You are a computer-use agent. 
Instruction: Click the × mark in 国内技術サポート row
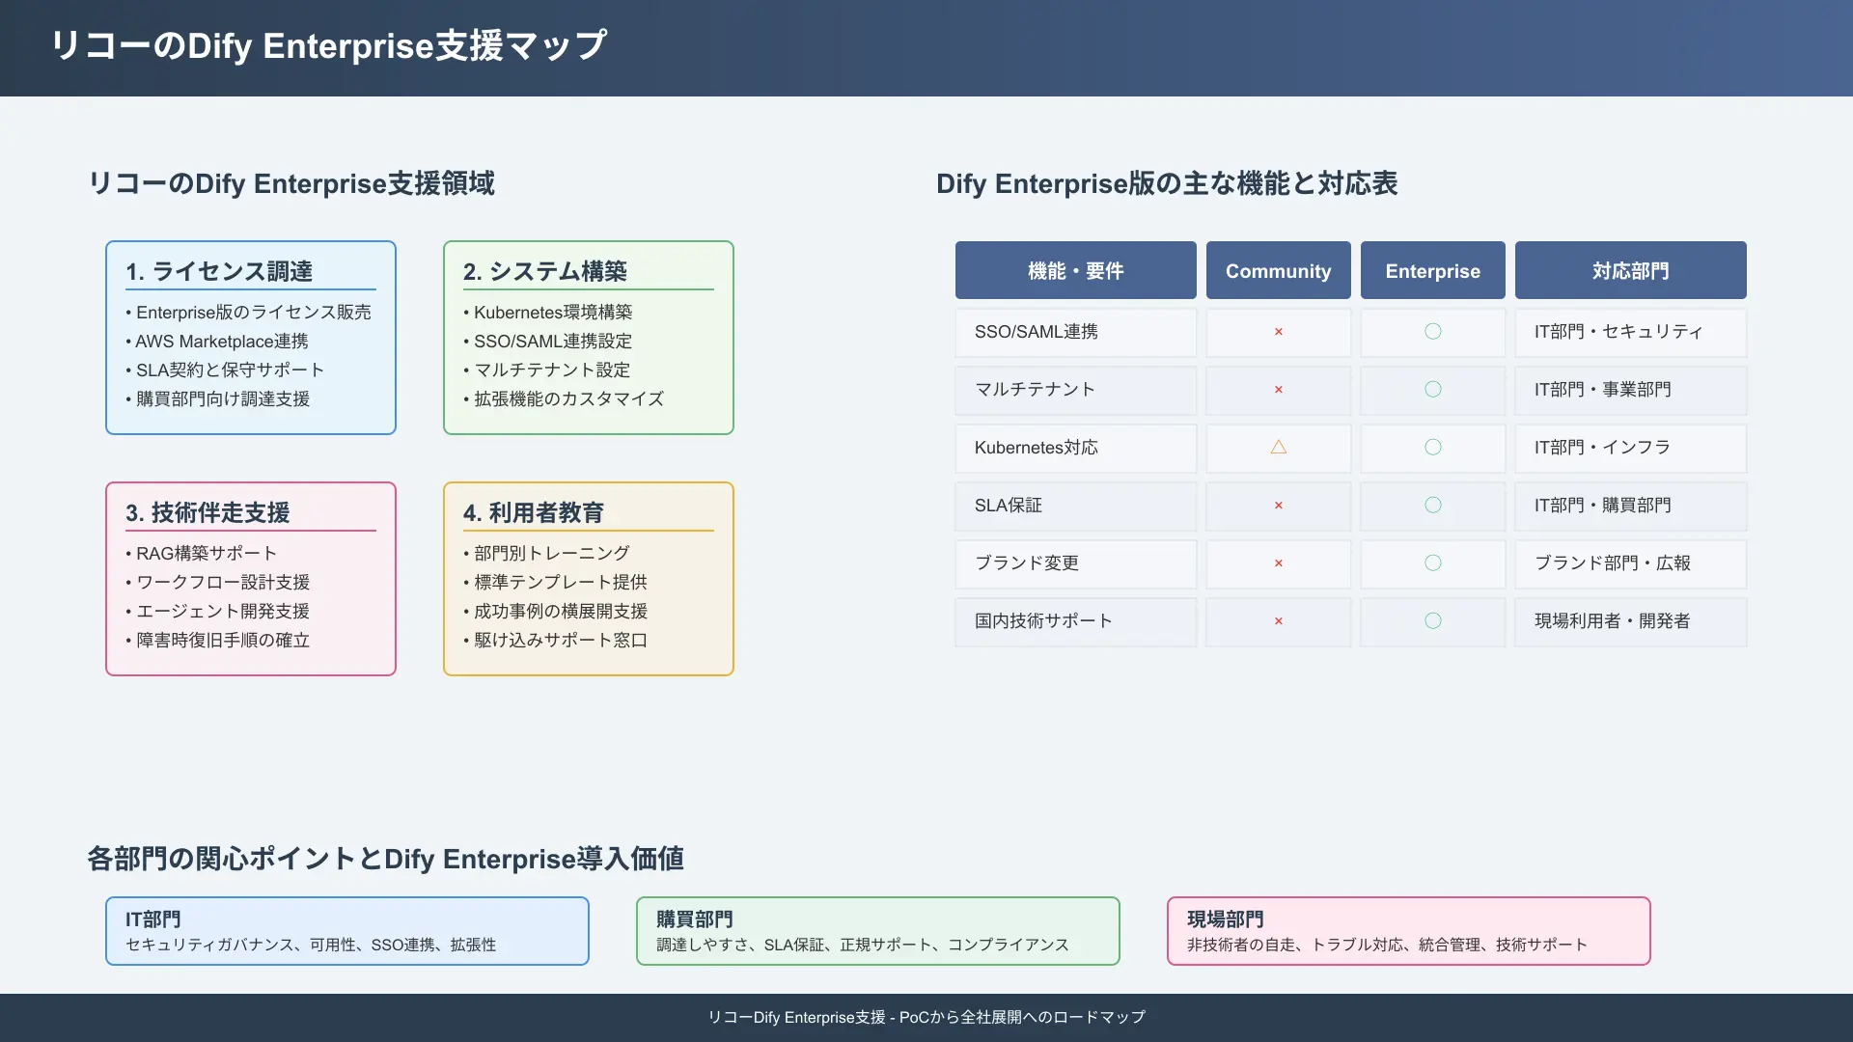click(x=1279, y=621)
